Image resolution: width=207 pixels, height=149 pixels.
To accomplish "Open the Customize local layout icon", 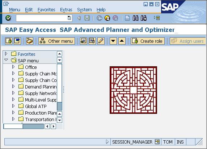I will (157, 18).
